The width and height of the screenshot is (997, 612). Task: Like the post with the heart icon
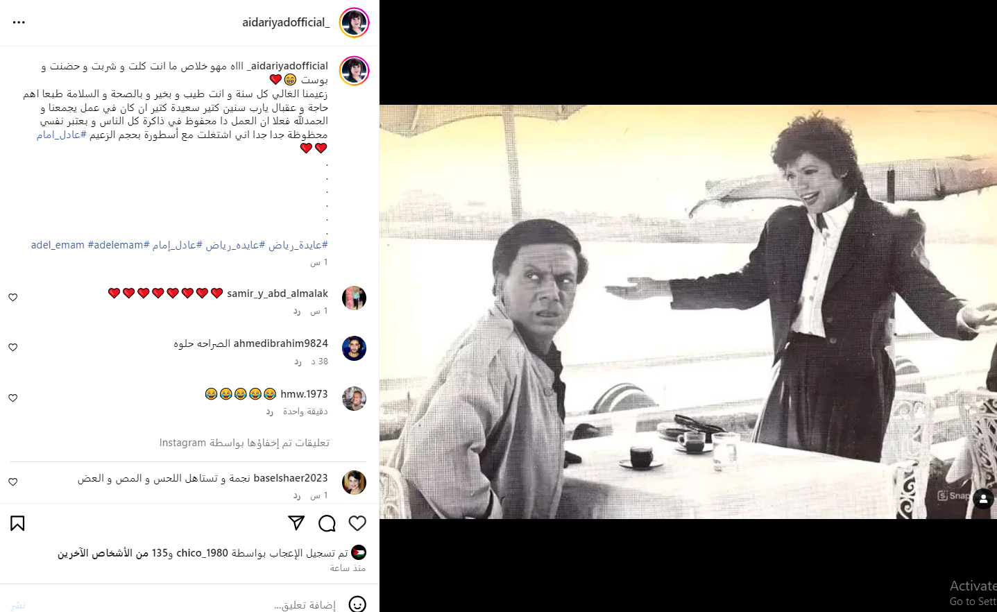357,523
